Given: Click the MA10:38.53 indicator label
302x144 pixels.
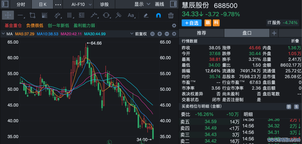Looking at the screenshot, I should (48, 34).
